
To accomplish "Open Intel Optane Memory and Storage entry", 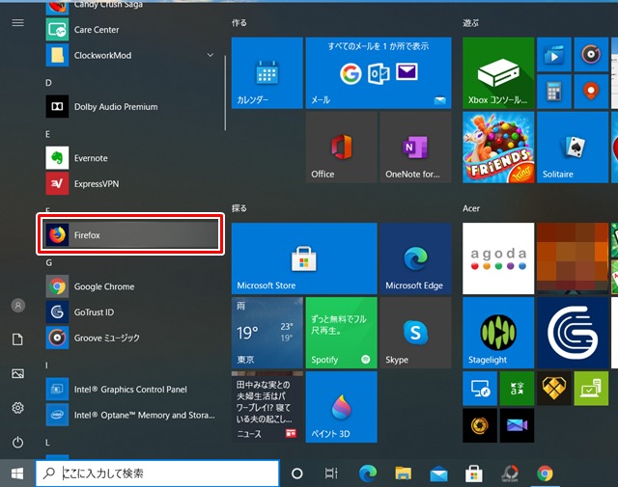I will 131,415.
